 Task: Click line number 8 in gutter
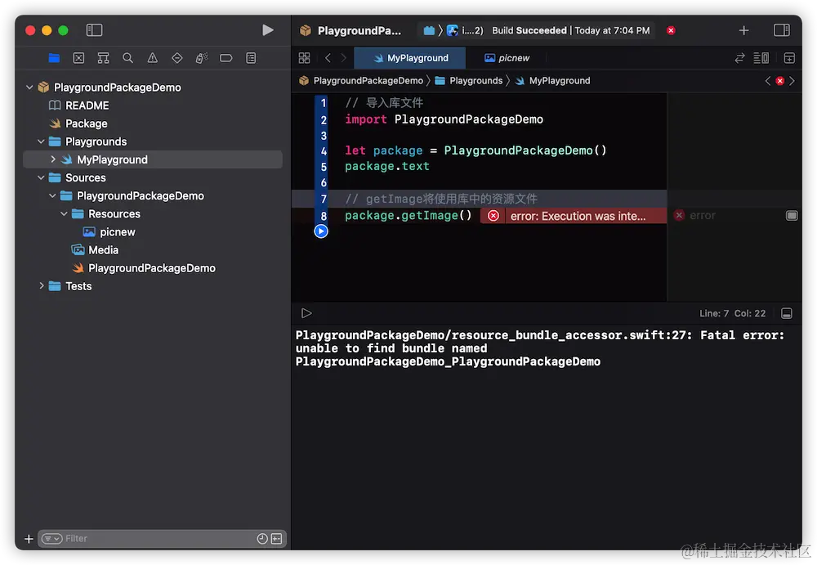(323, 216)
